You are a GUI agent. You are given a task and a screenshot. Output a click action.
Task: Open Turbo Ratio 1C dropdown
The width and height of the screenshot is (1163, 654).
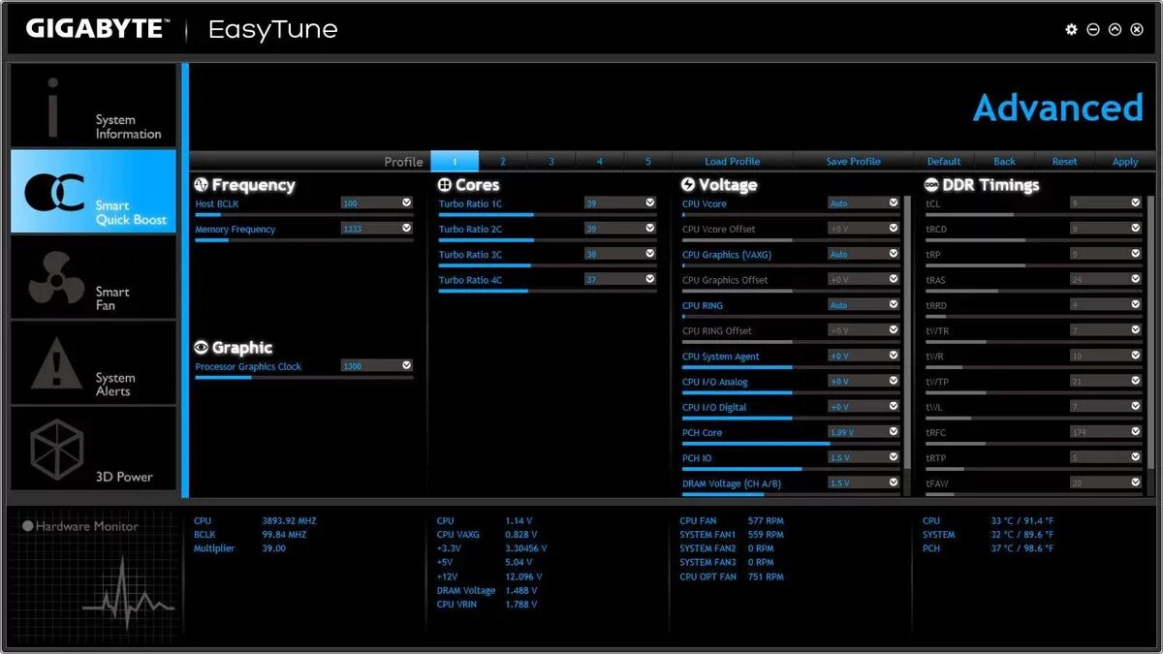620,203
